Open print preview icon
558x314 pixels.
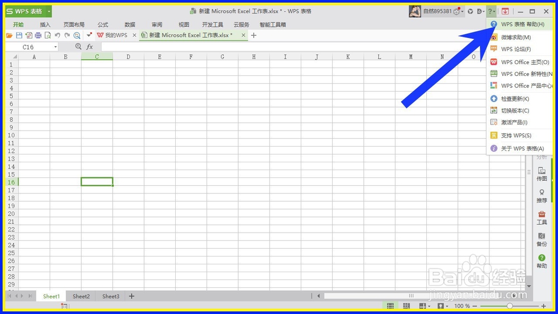click(x=47, y=36)
